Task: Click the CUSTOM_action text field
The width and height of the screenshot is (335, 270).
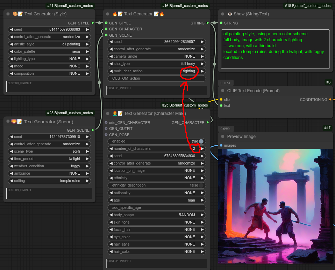Action: (157, 78)
